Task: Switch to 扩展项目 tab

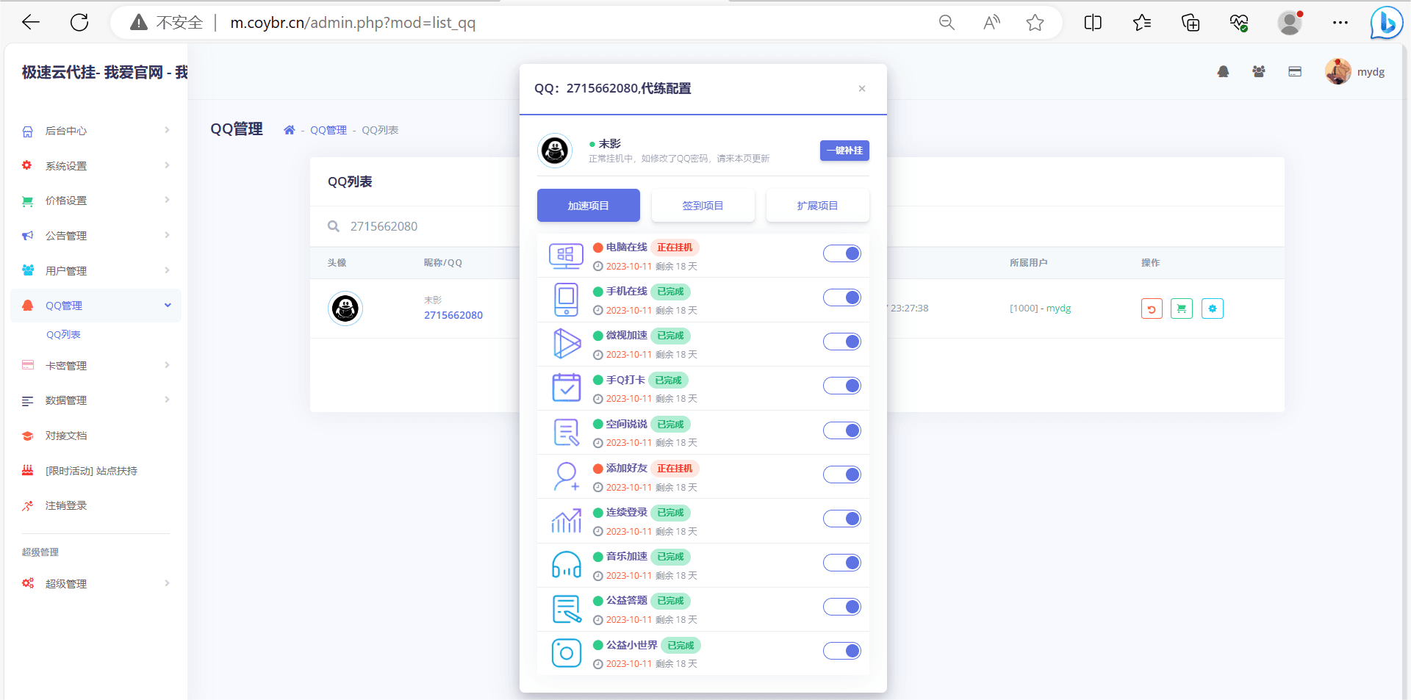Action: [x=817, y=206]
